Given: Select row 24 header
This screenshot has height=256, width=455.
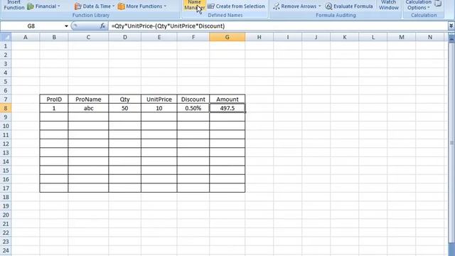Looking at the screenshot, I should click(x=6, y=250).
